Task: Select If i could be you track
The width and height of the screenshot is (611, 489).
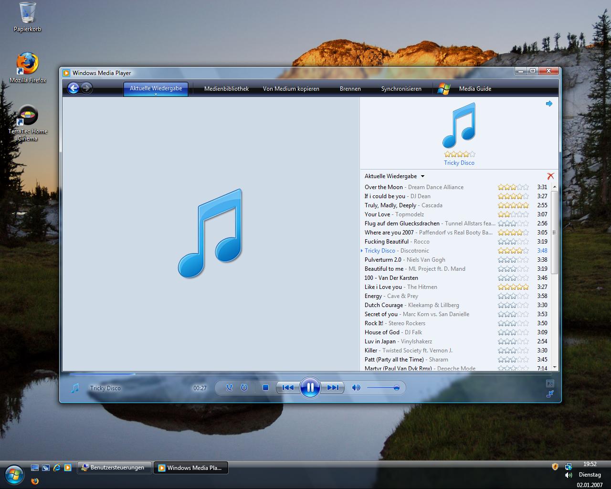Action: point(456,196)
